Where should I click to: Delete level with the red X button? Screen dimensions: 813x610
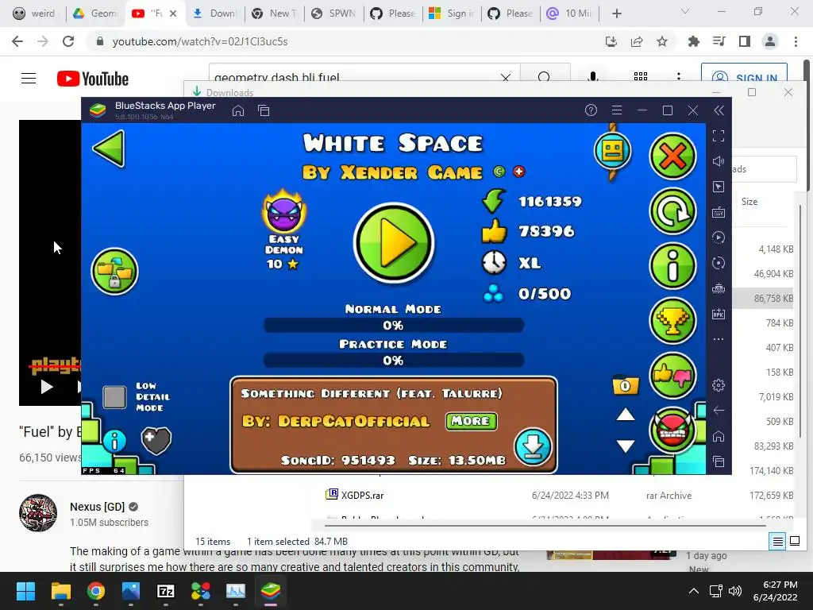click(672, 156)
